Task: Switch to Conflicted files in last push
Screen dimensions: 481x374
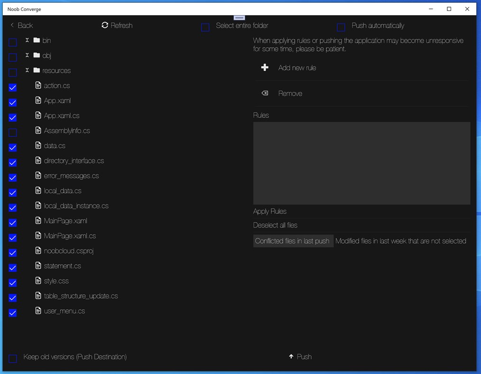Action: click(293, 241)
